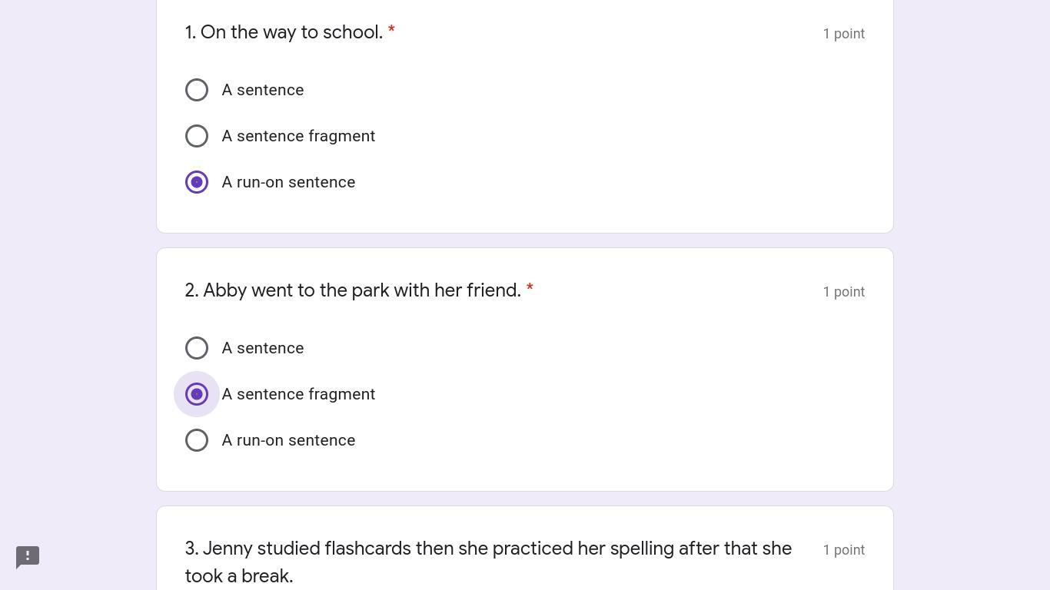Click 'A run-on sentence' label text under question 2
Screen dimensions: 1050x590
tap(288, 440)
